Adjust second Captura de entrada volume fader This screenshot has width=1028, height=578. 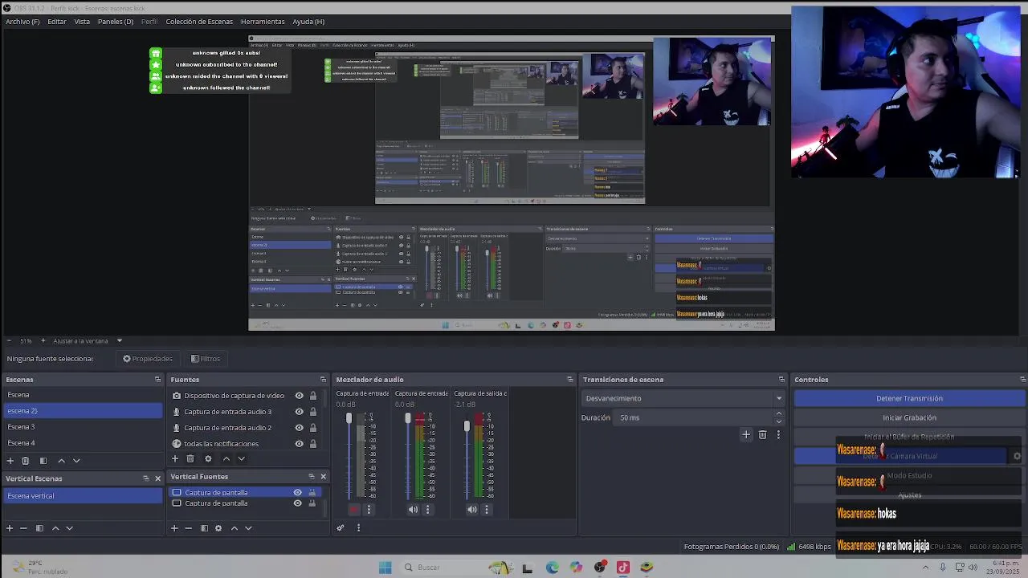pyautogui.click(x=408, y=420)
